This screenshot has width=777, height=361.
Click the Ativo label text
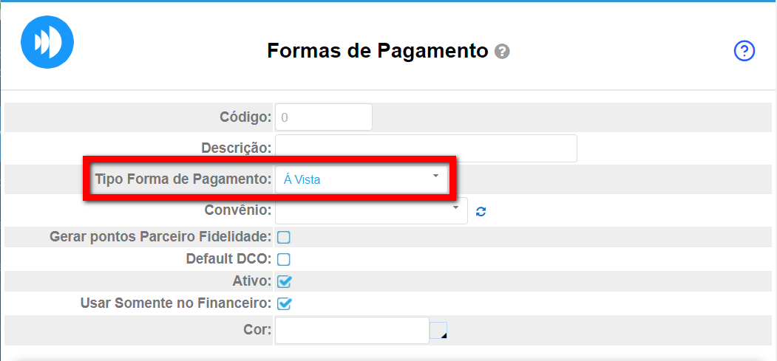[x=251, y=281]
